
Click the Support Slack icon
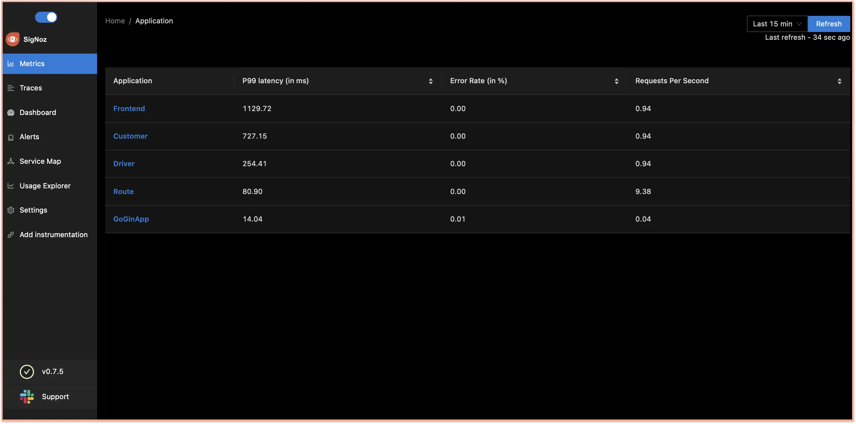(27, 396)
